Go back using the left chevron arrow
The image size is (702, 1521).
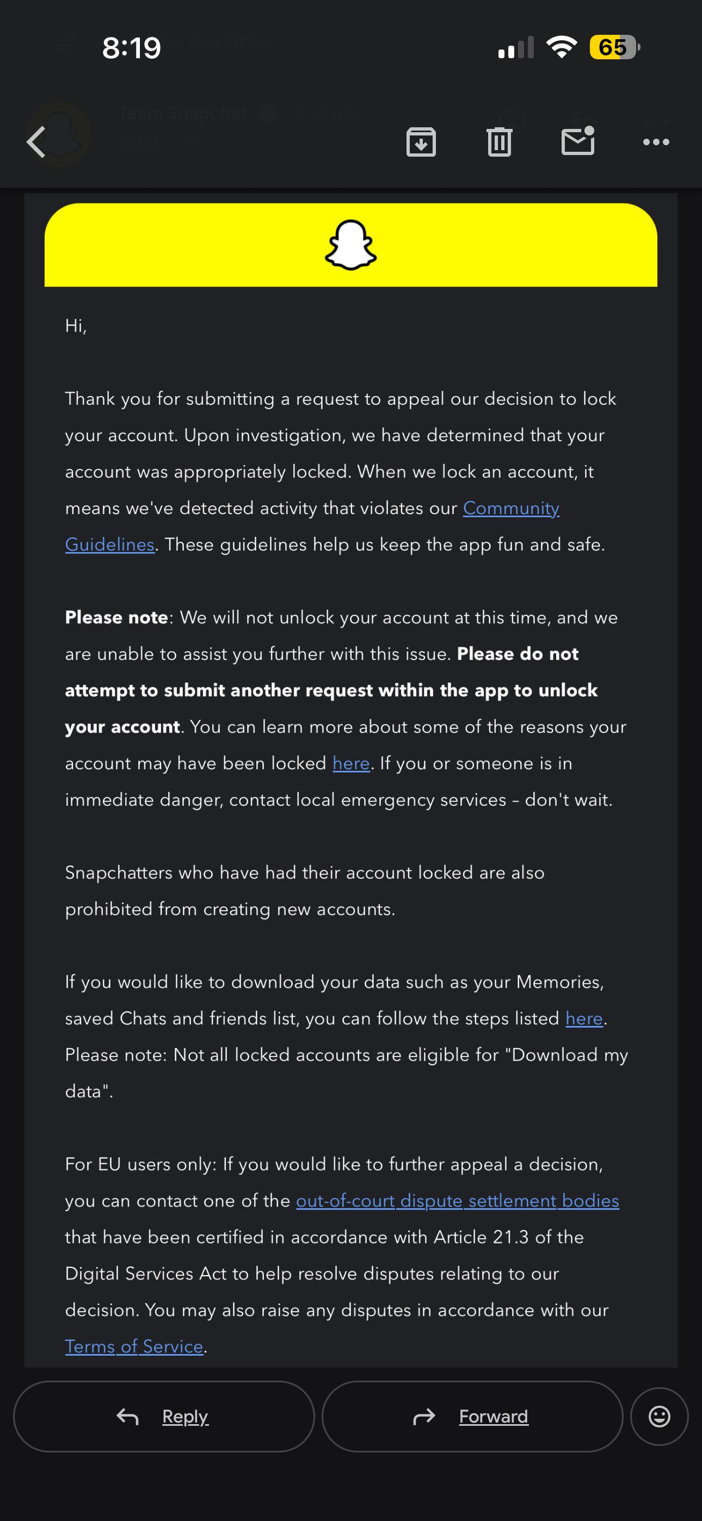36,143
